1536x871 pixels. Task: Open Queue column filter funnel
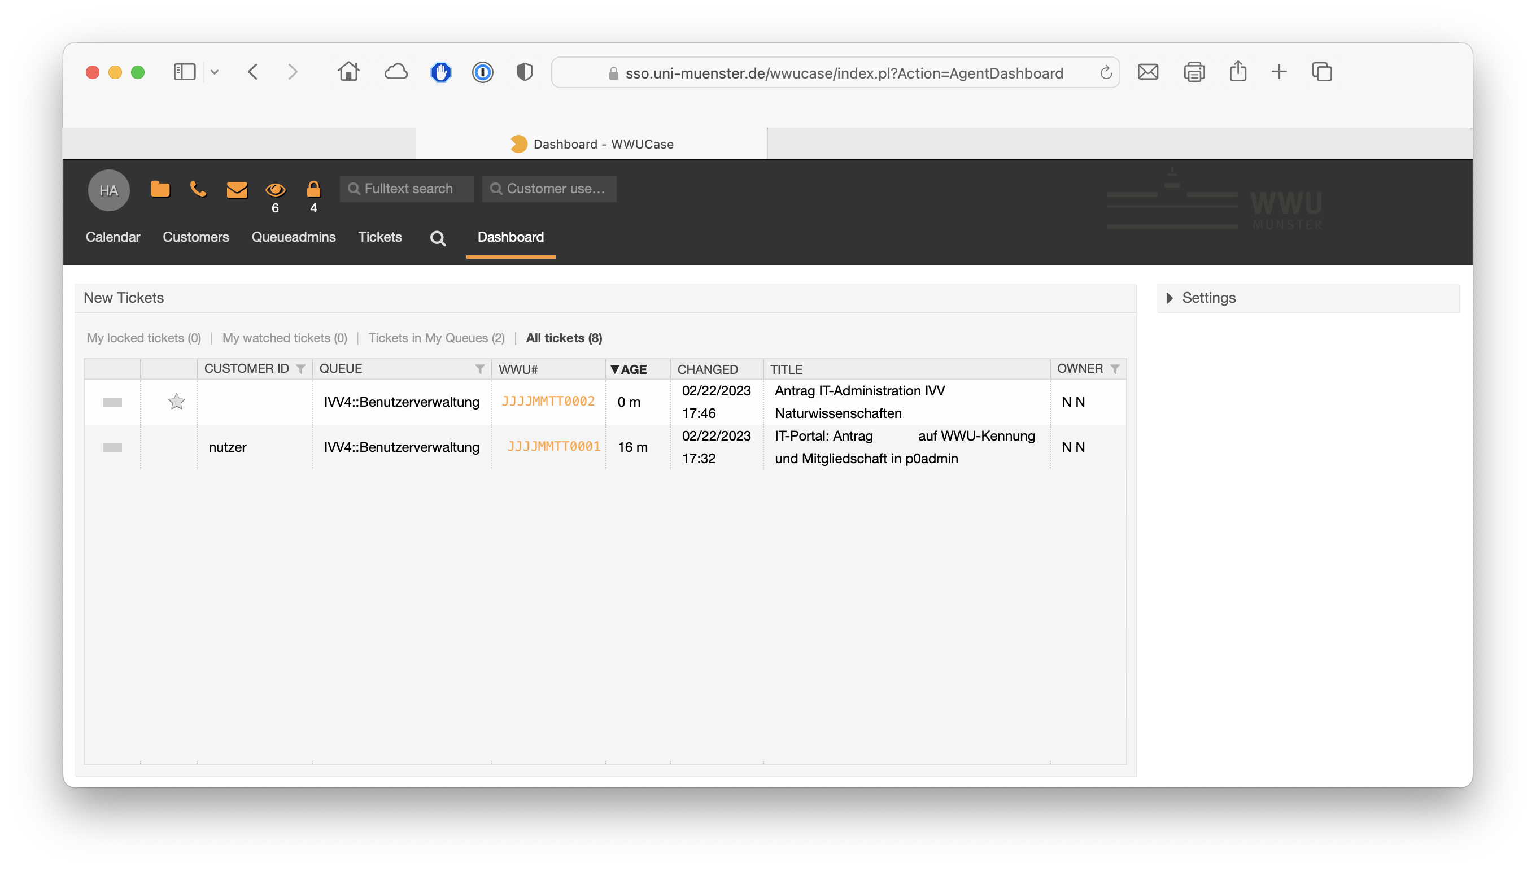coord(479,369)
